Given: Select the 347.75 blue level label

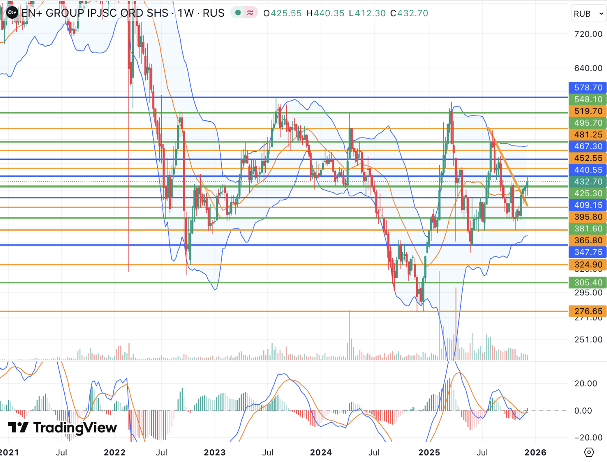Looking at the screenshot, I should (587, 252).
